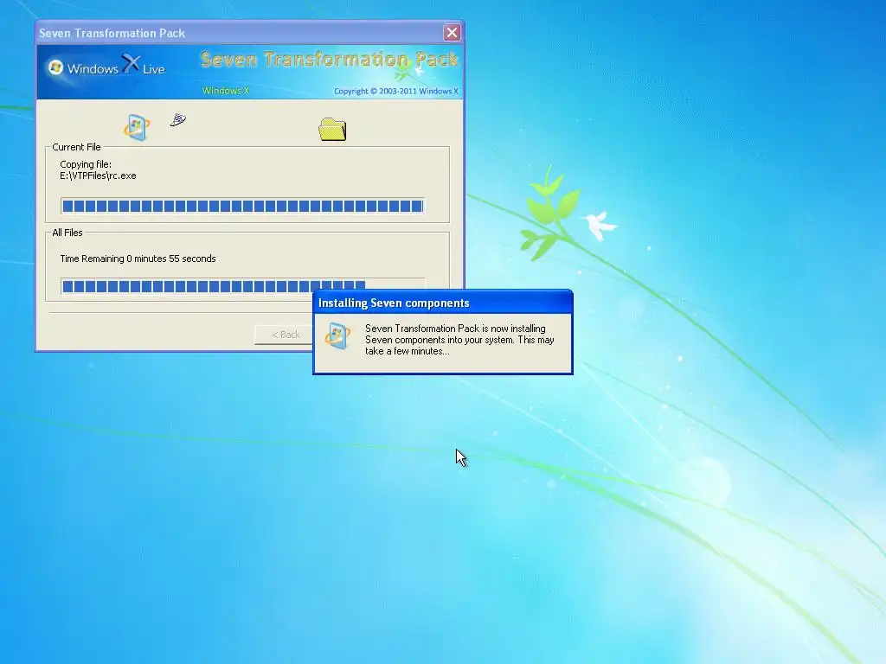Click the Seven Transformation Pack banner heading
886x664 pixels.
[x=330, y=60]
